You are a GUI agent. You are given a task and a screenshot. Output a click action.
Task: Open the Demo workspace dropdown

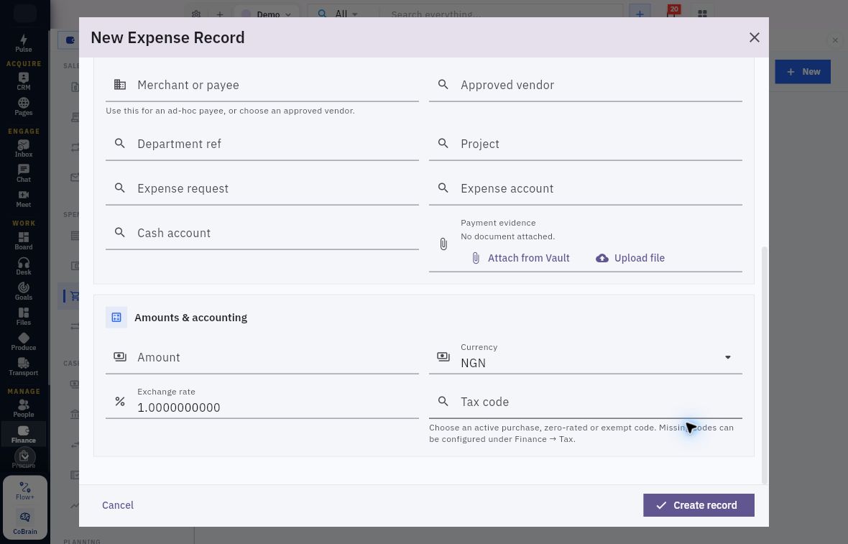point(267,14)
